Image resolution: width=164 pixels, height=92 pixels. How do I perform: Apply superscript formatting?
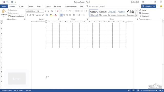tap(43, 15)
